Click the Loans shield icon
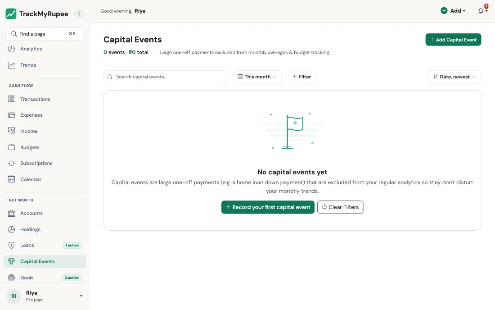This screenshot has width=495, height=310. point(11,245)
